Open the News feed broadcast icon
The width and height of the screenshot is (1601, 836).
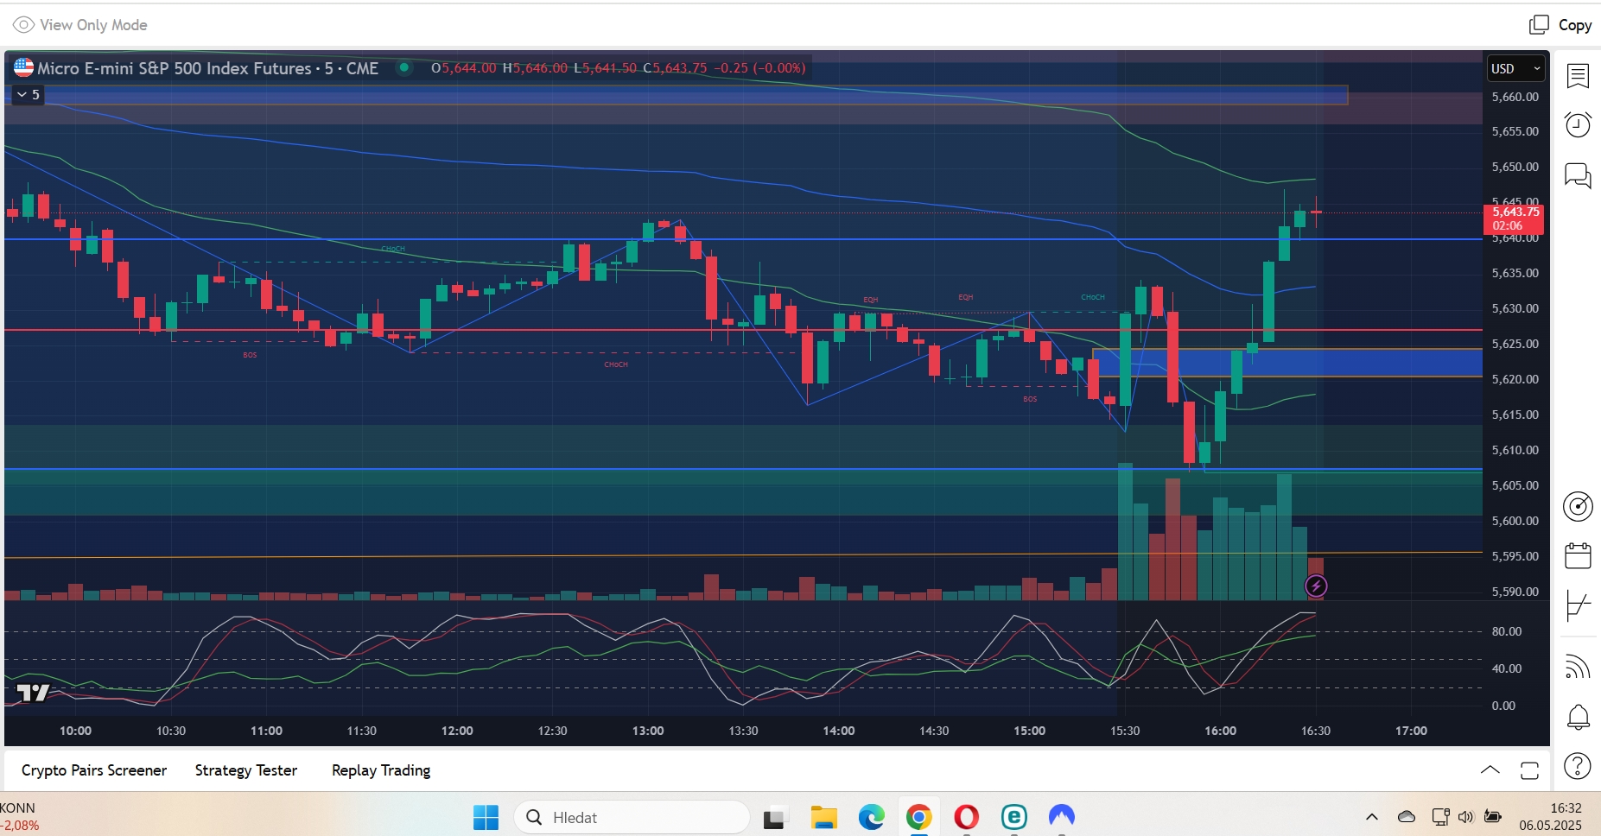pos(1578,666)
